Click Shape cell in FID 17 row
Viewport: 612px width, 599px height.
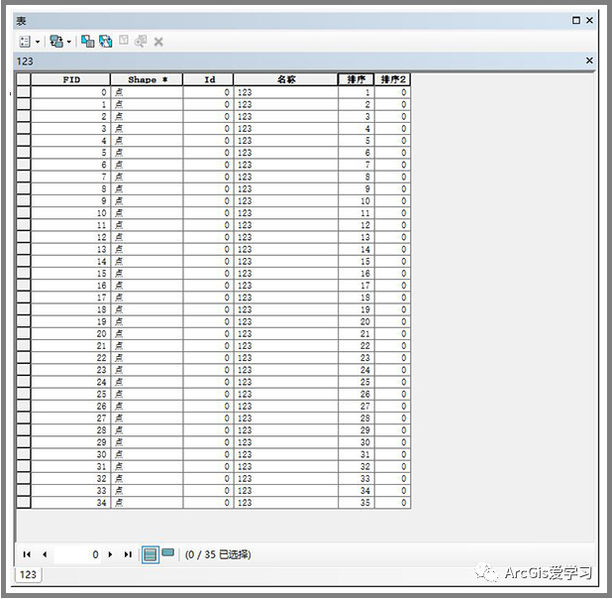coord(147,298)
